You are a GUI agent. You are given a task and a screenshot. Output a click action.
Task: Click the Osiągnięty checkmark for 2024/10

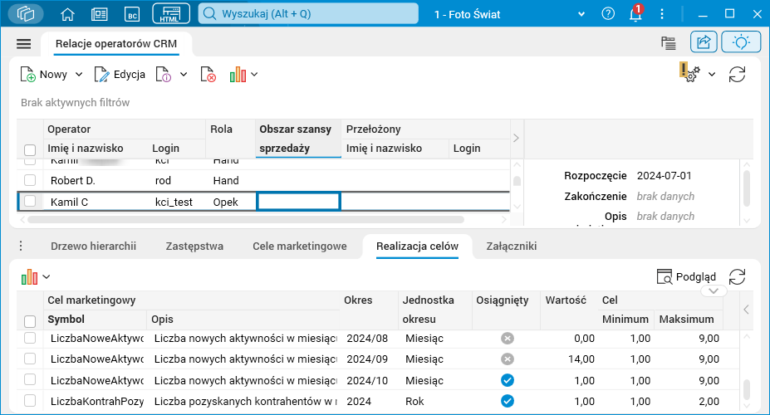(508, 380)
